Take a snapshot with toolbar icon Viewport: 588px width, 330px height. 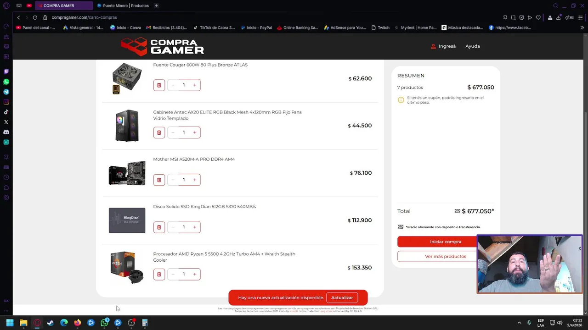click(513, 17)
